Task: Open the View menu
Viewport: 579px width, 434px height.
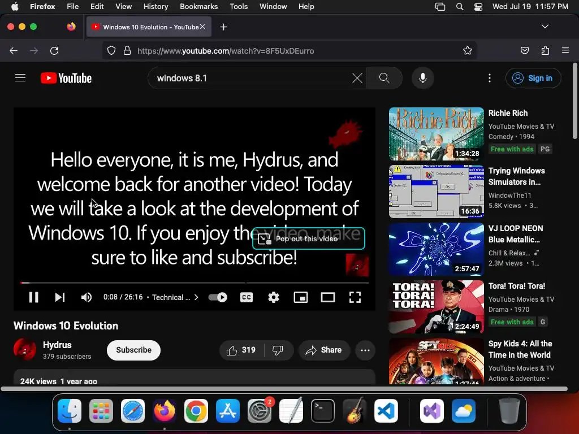Action: (x=123, y=6)
